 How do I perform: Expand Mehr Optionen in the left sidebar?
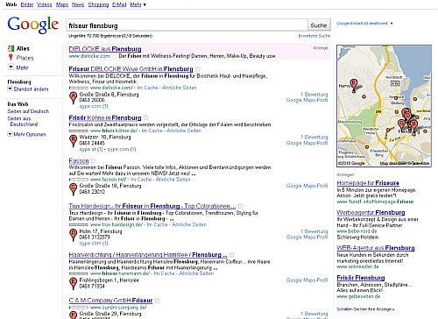[x=26, y=134]
